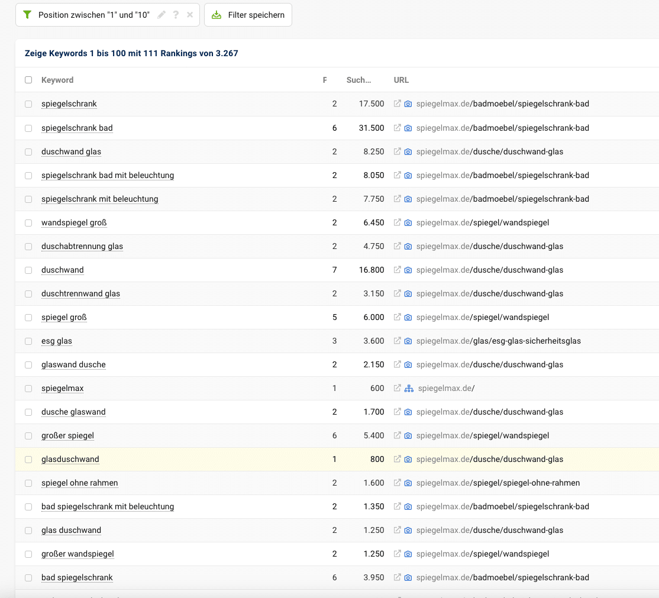Tick the select-all checkbox in header
Image resolution: width=659 pixels, height=598 pixels.
click(28, 80)
